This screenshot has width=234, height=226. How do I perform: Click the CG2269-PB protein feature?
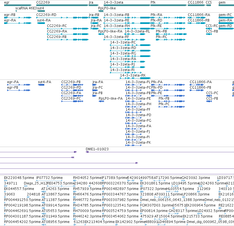72,85
